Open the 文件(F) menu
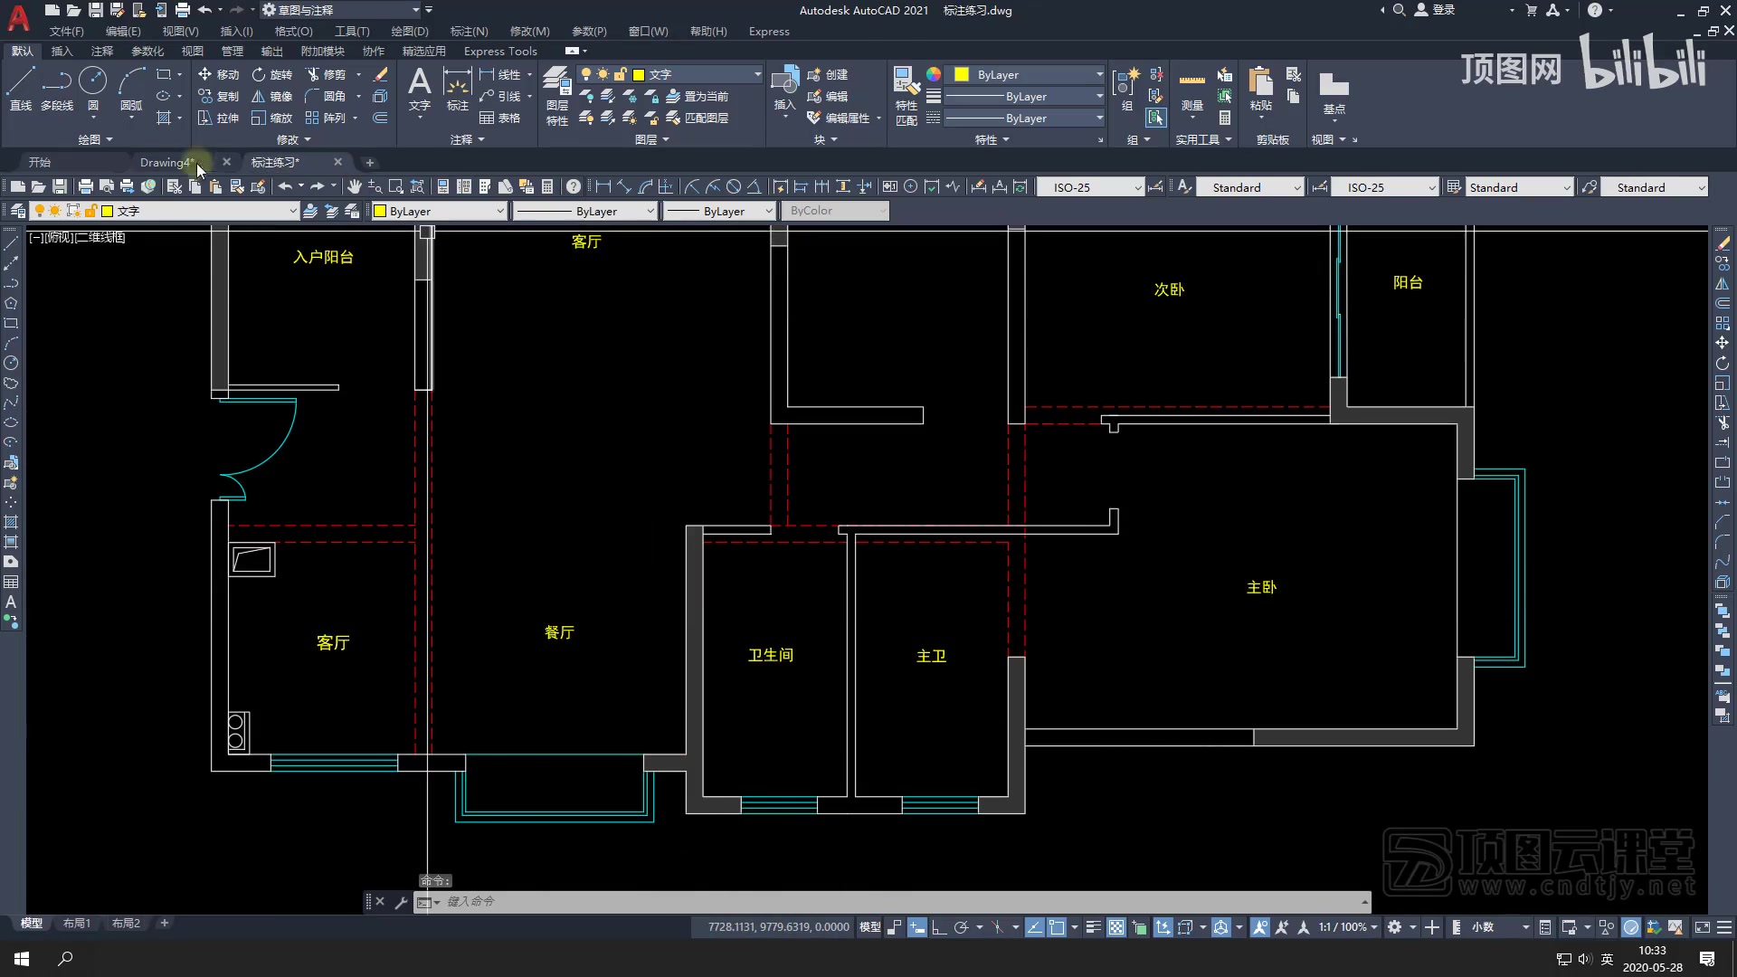The height and width of the screenshot is (977, 1737). 66,31
